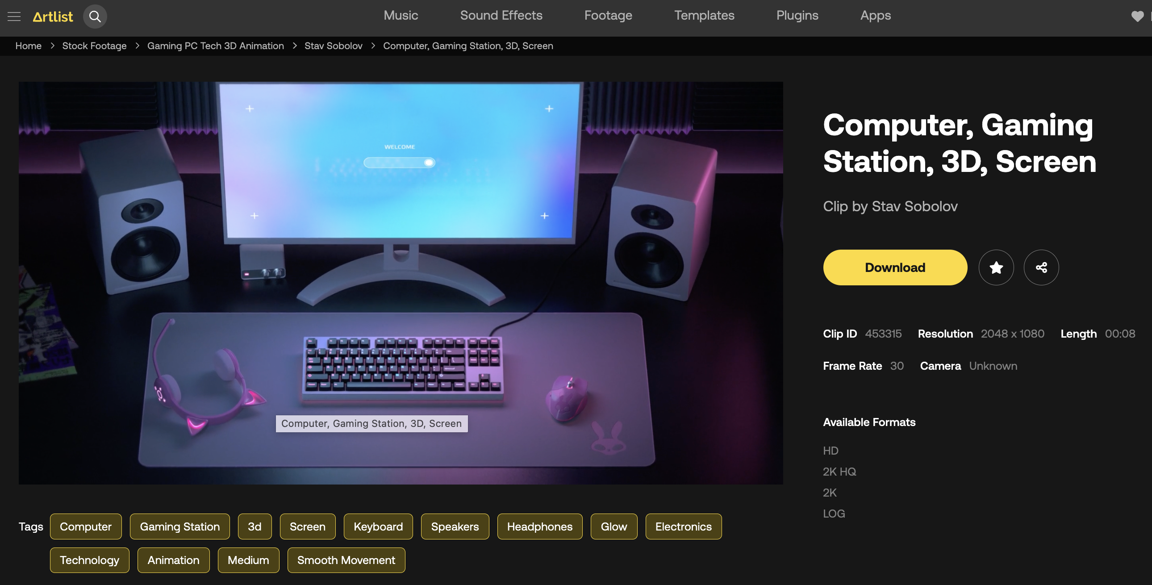Download the clip
Viewport: 1152px width, 585px height.
pyautogui.click(x=895, y=267)
